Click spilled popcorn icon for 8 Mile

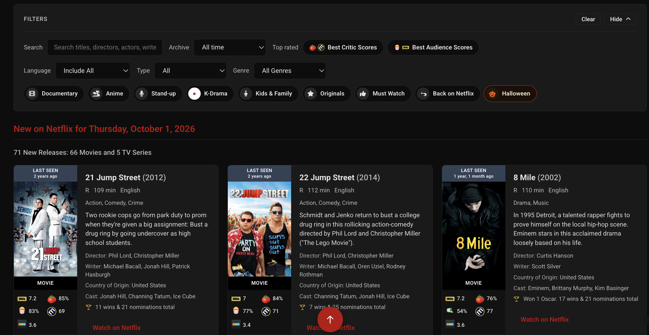click(x=450, y=311)
